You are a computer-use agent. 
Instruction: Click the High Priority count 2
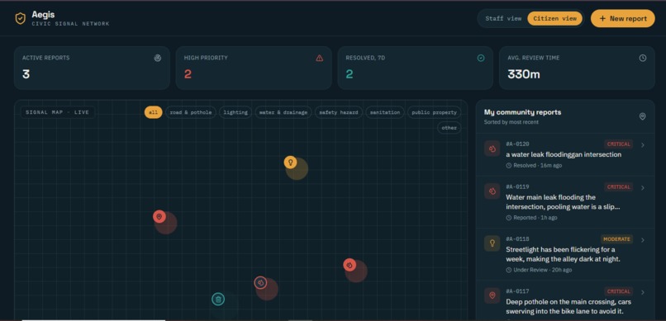pos(188,74)
